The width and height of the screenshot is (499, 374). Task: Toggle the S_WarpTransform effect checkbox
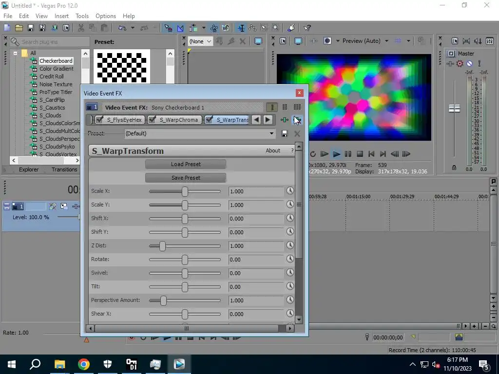pyautogui.click(x=209, y=120)
